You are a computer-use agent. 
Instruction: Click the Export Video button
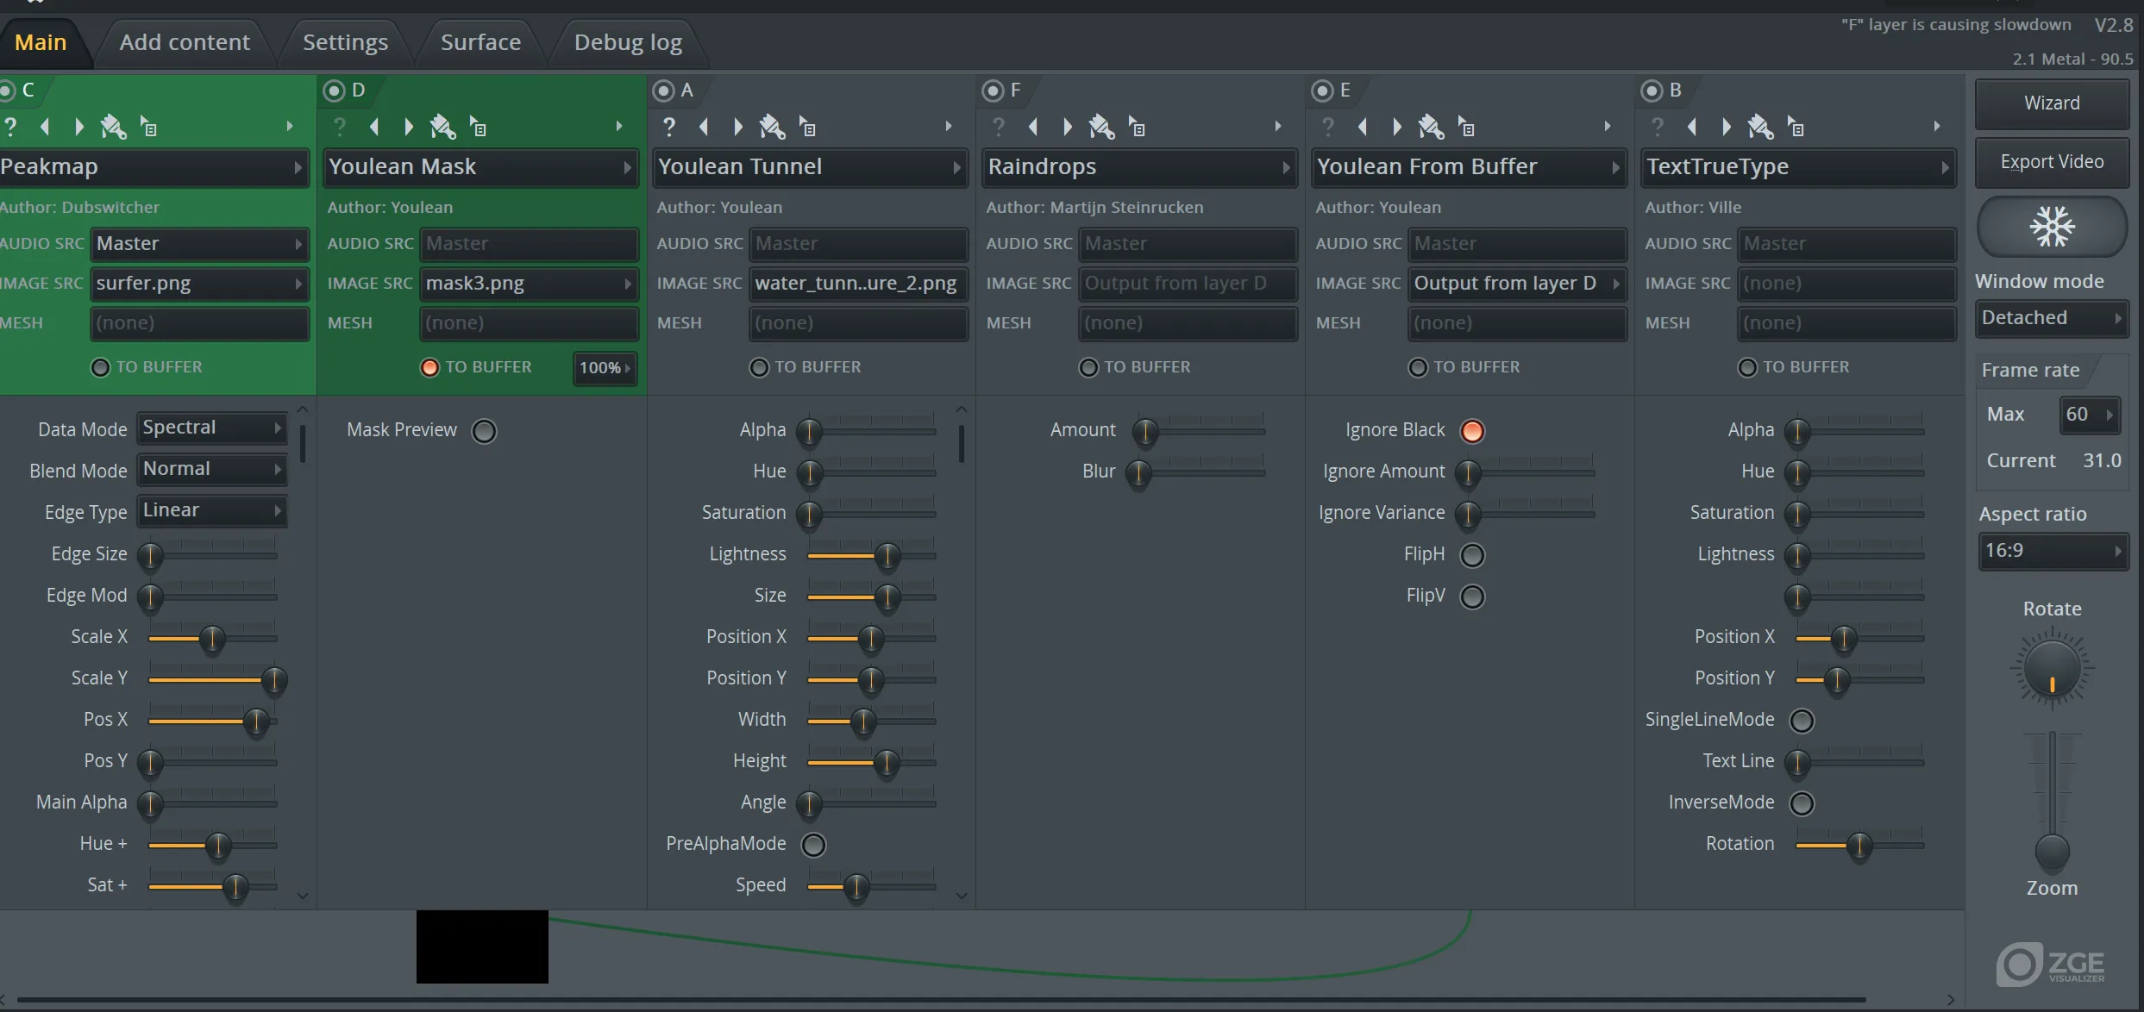pyautogui.click(x=2052, y=162)
